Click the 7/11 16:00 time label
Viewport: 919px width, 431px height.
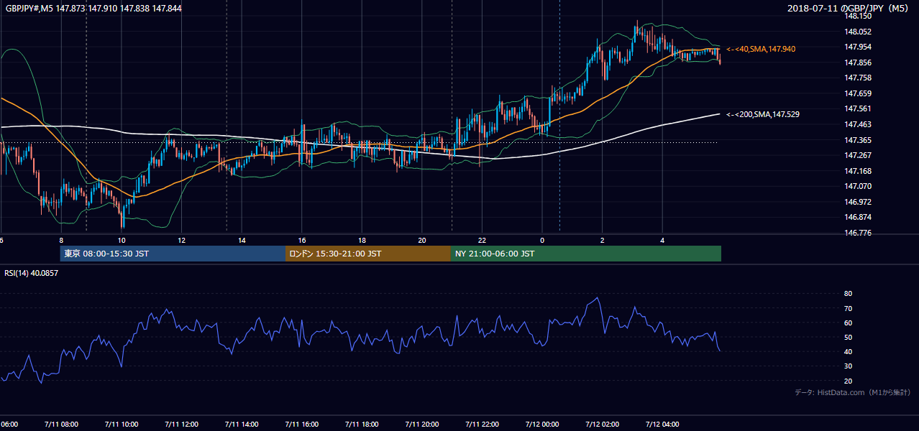302,424
